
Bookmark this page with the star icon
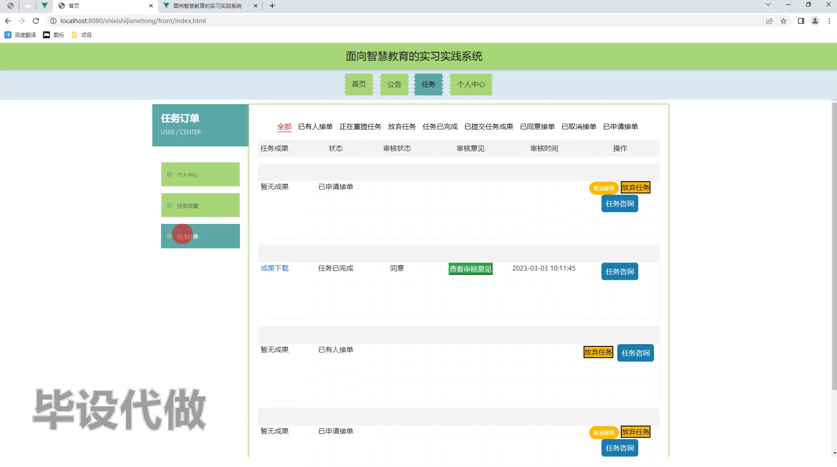point(783,21)
